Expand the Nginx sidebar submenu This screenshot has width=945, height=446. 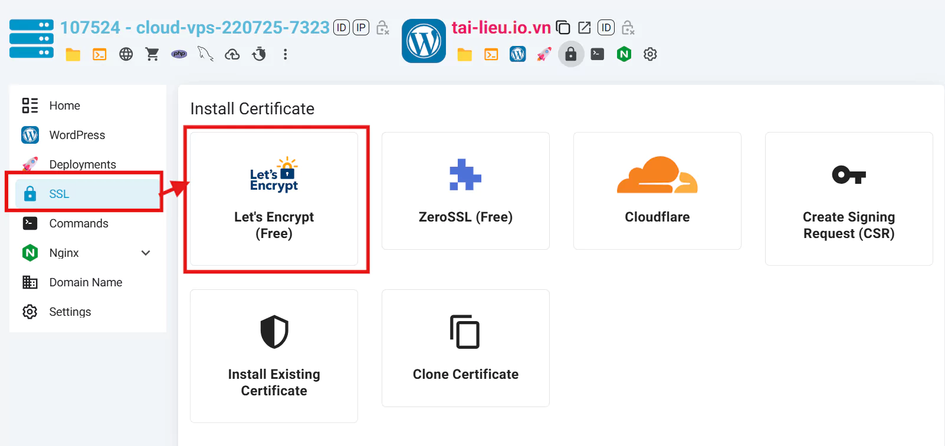(146, 253)
